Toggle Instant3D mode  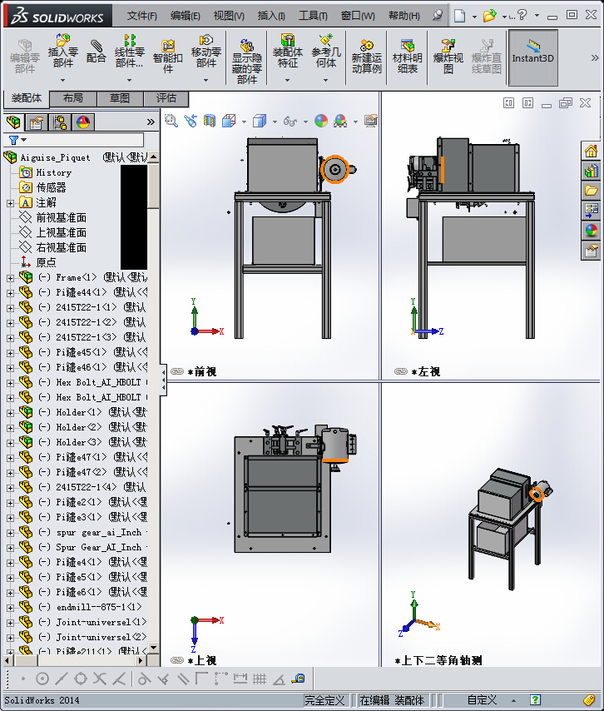coord(532,57)
